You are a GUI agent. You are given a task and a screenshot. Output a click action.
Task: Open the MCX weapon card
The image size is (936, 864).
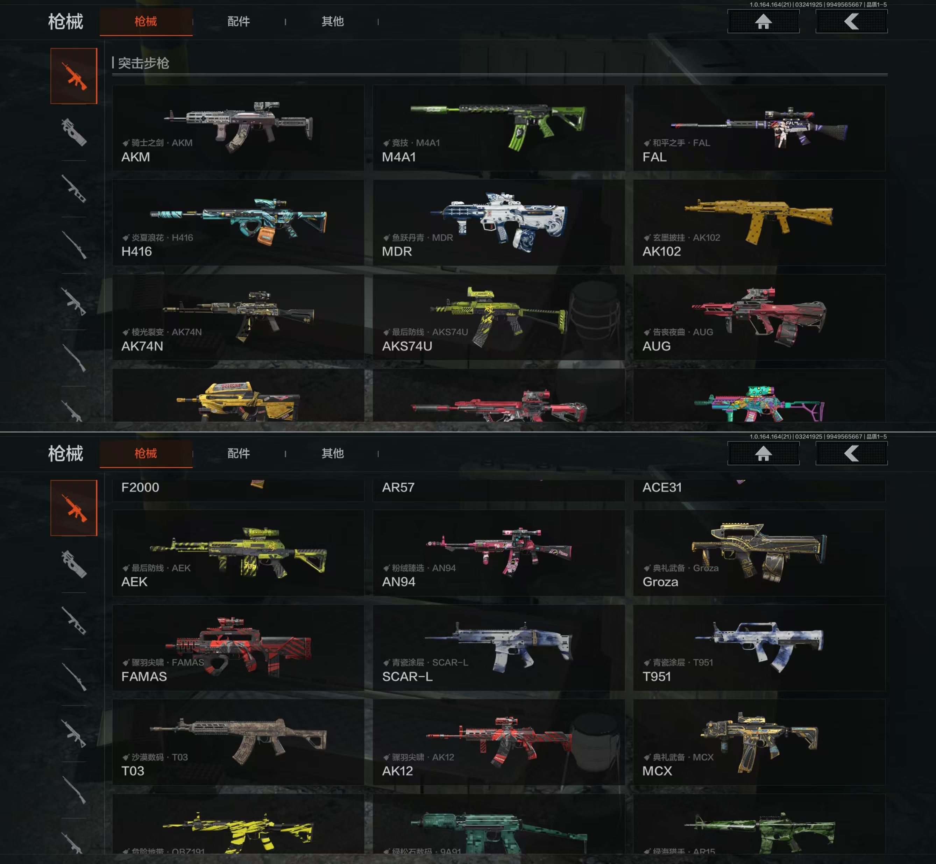coord(759,742)
